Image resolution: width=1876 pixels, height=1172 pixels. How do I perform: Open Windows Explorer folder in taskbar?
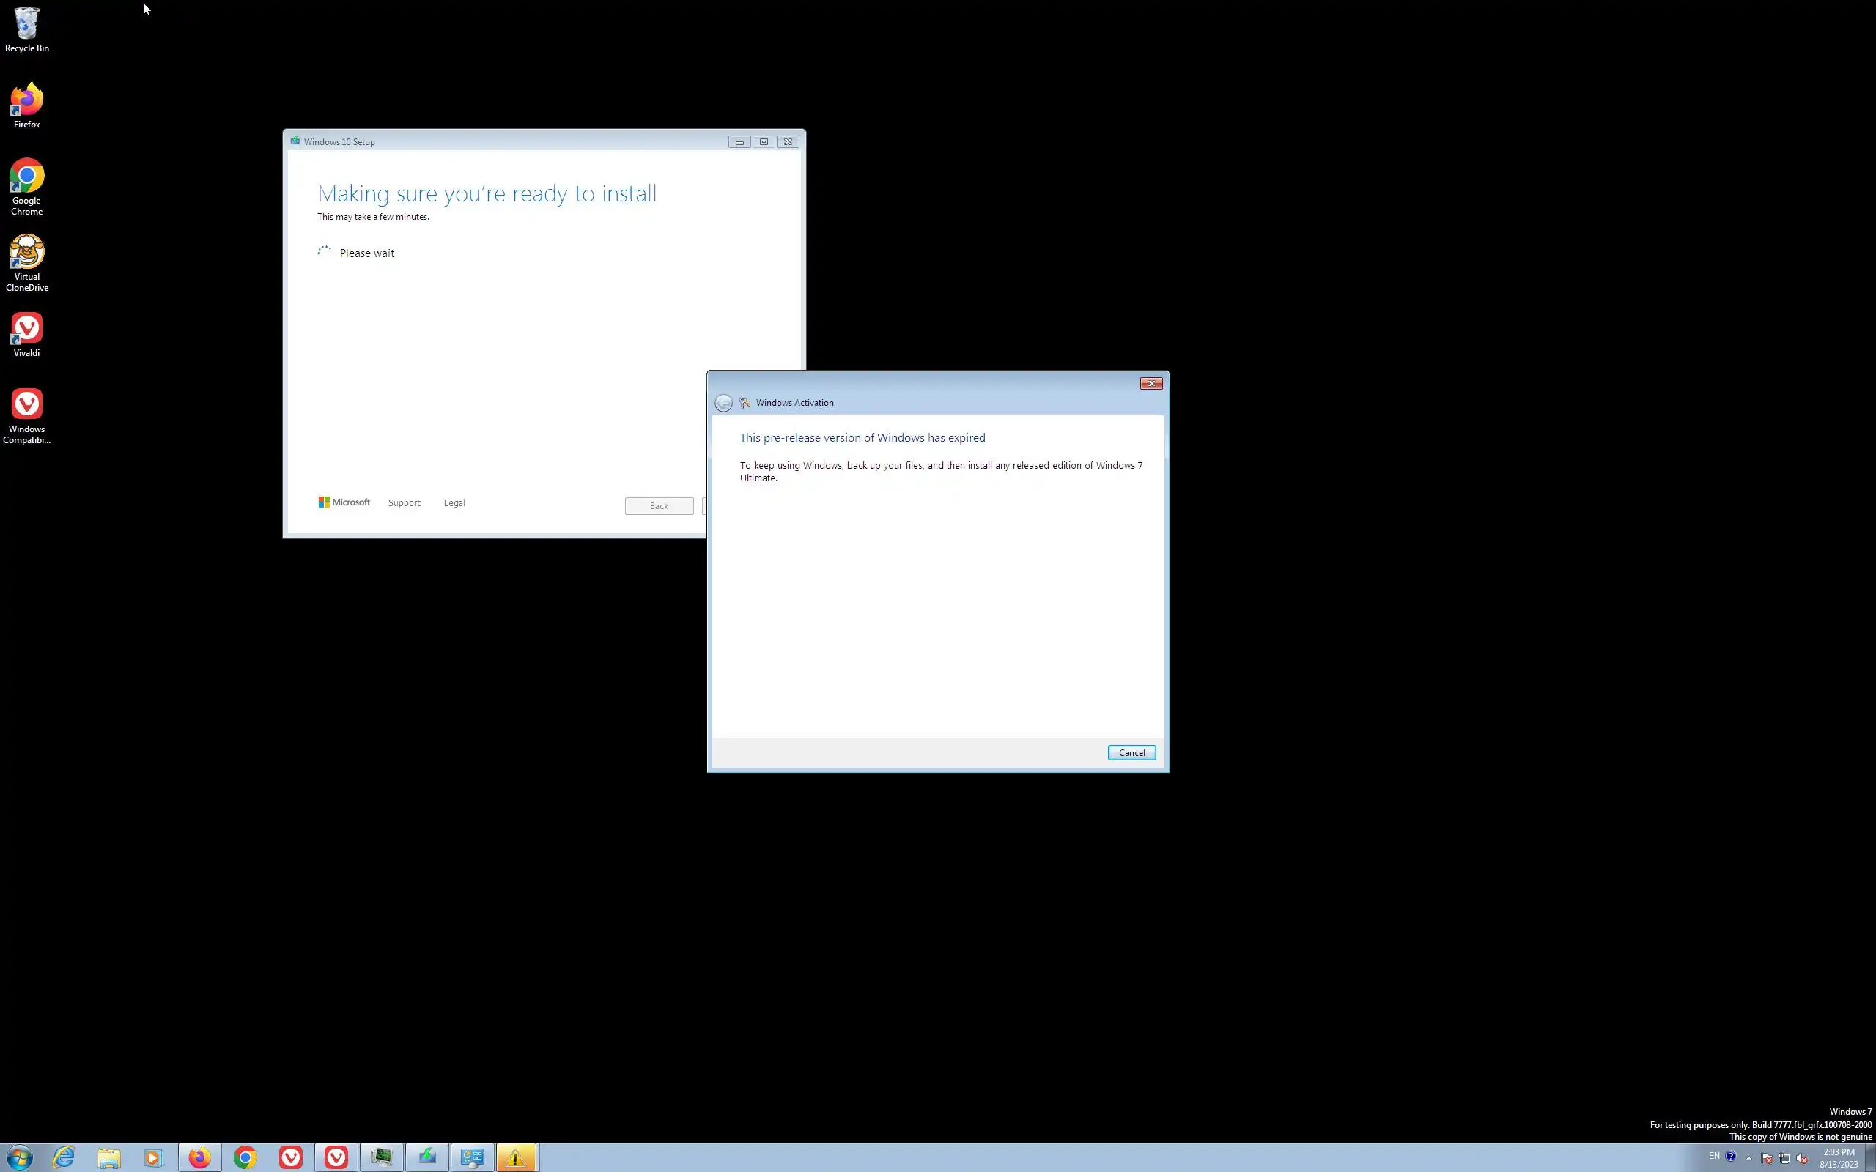pyautogui.click(x=108, y=1157)
